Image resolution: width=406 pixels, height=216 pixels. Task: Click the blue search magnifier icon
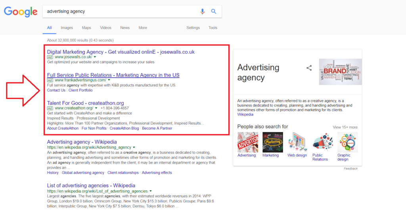click(214, 11)
